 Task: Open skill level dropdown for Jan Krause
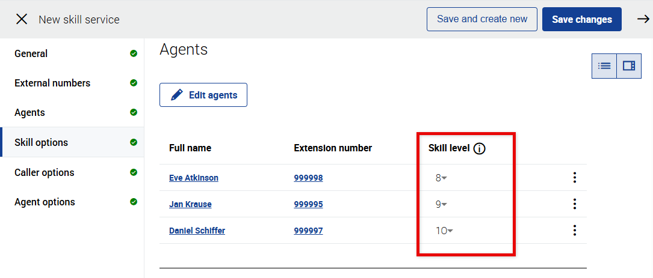tap(442, 204)
